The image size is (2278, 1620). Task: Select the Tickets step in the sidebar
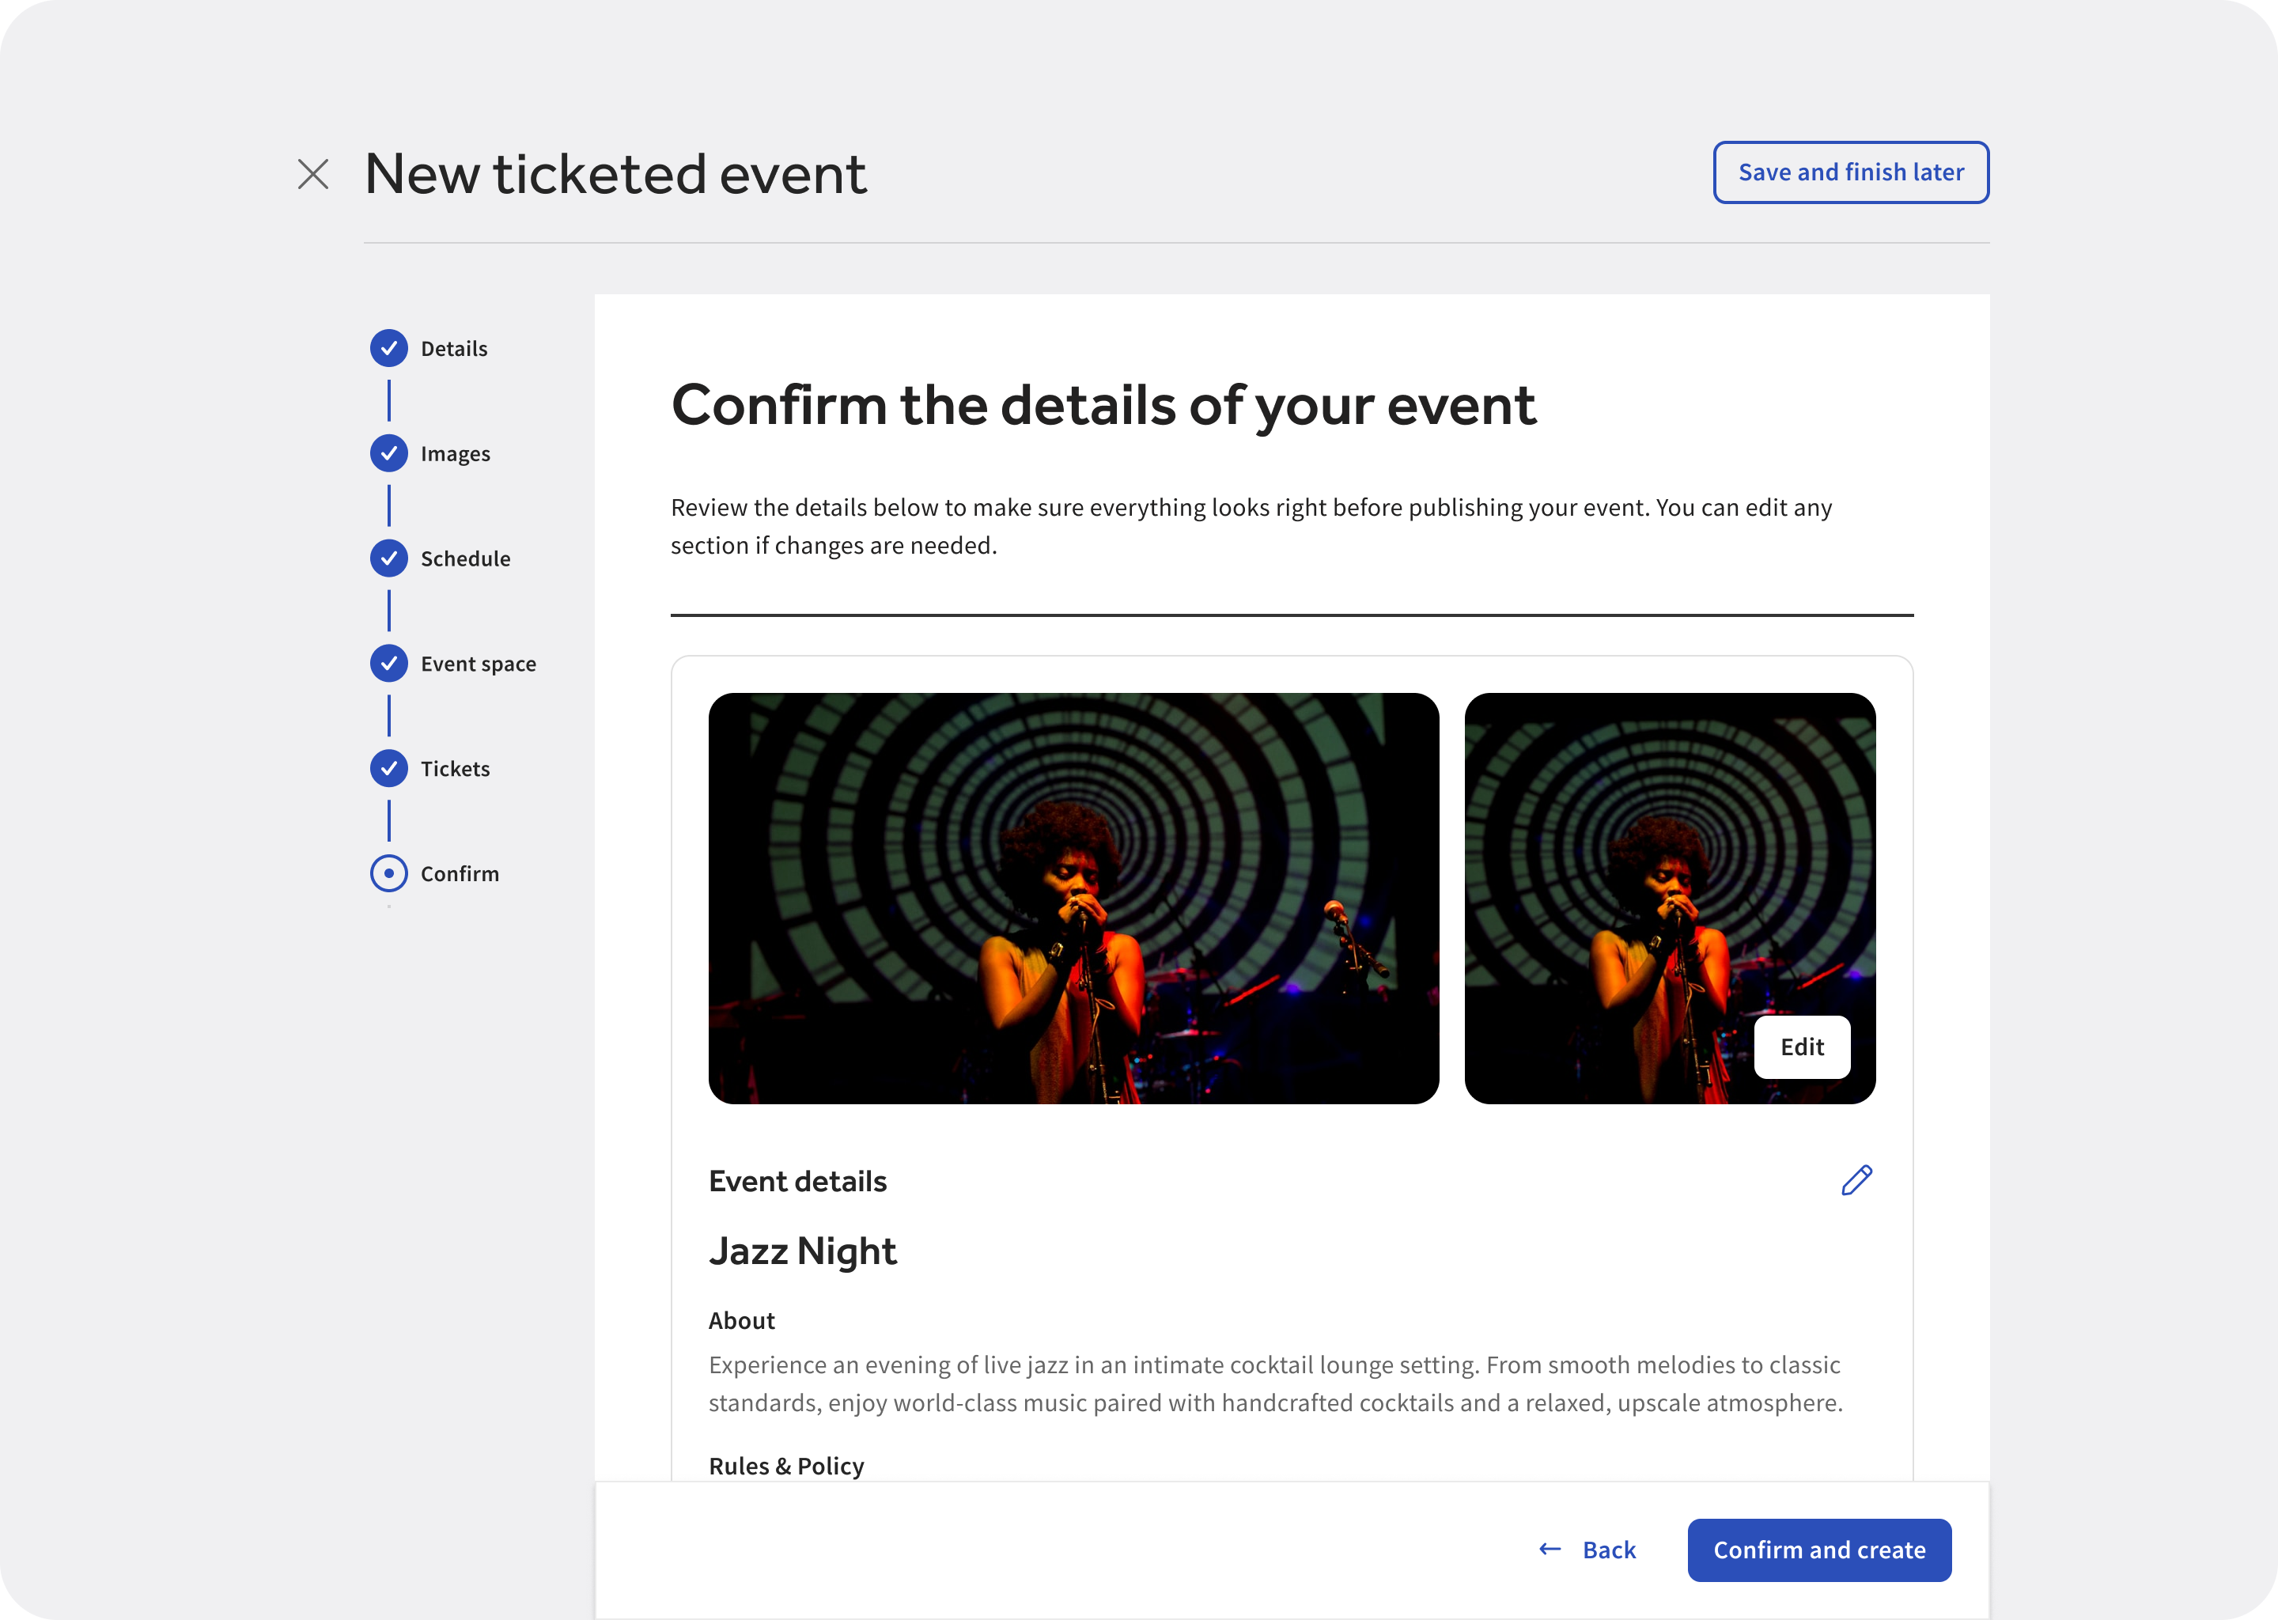pos(455,768)
